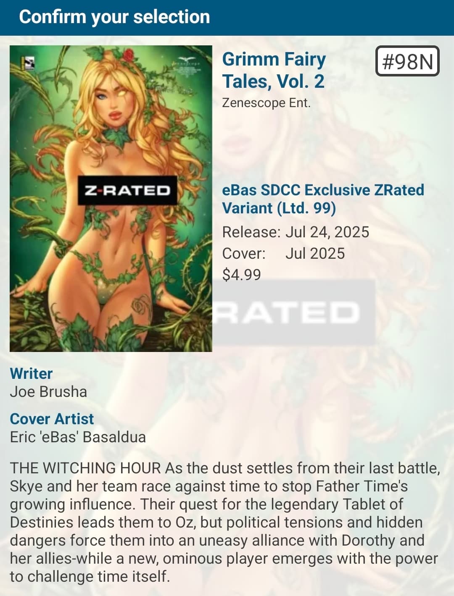Image resolution: width=454 pixels, height=596 pixels.
Task: Click the Cover Artist section label
Action: click(52, 419)
